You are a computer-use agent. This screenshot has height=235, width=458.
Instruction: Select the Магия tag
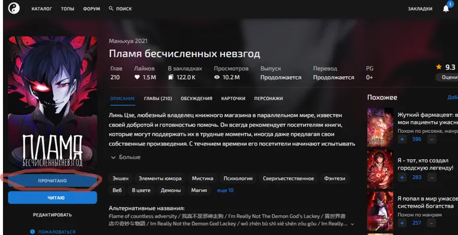[x=199, y=190]
